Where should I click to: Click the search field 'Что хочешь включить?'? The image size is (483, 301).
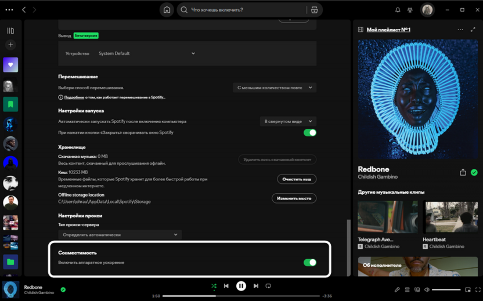point(242,10)
